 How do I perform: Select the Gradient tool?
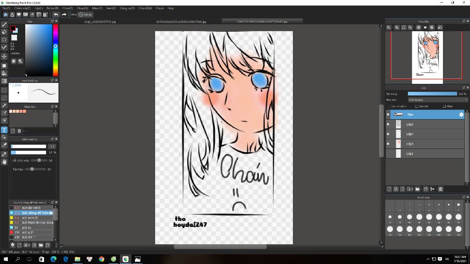(x=4, y=81)
